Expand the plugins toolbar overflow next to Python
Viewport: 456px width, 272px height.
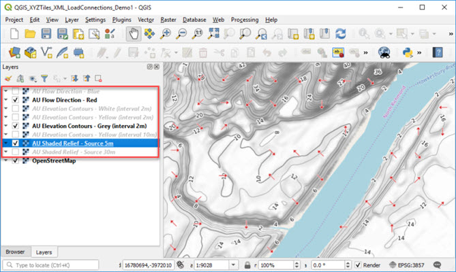tap(419, 52)
